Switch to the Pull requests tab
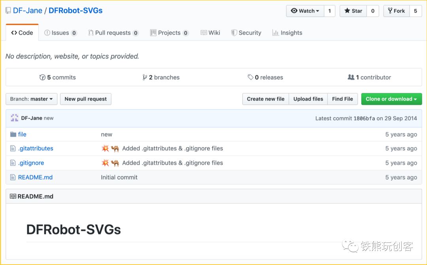 click(x=113, y=33)
